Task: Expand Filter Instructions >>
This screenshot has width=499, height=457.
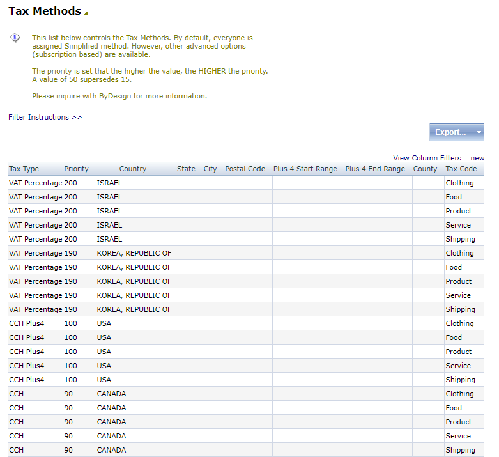Action: (x=45, y=117)
